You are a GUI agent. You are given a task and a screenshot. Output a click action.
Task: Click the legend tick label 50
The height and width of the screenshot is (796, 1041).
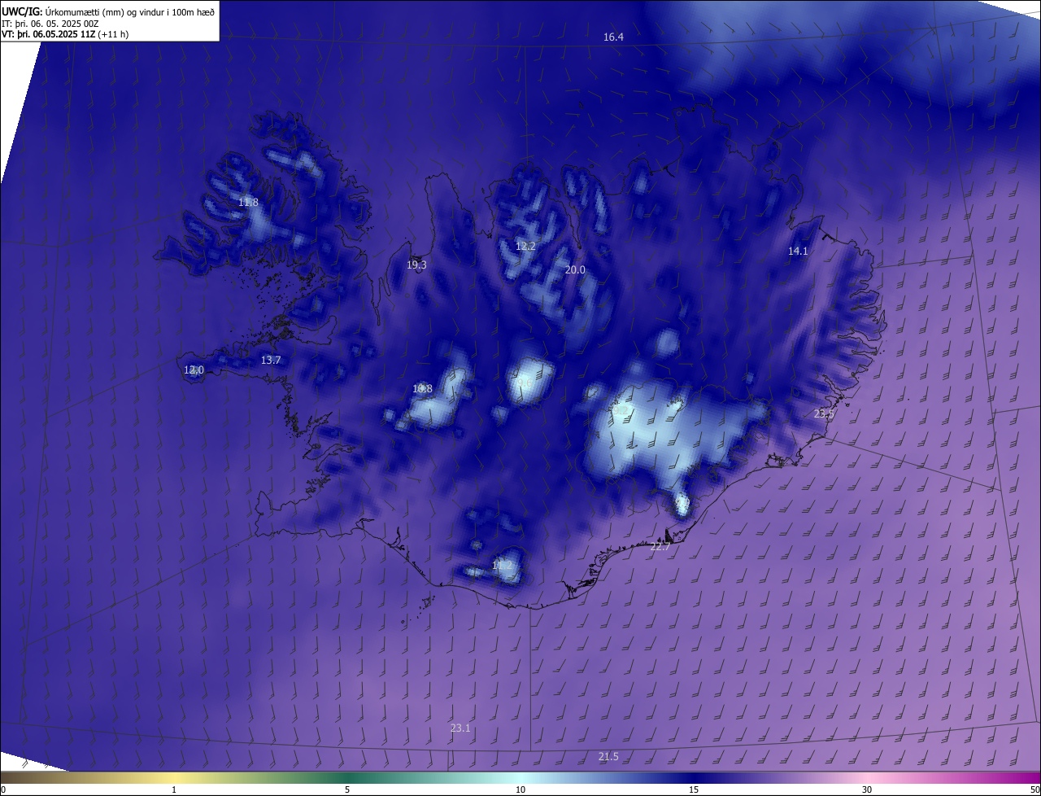[x=1034, y=789]
